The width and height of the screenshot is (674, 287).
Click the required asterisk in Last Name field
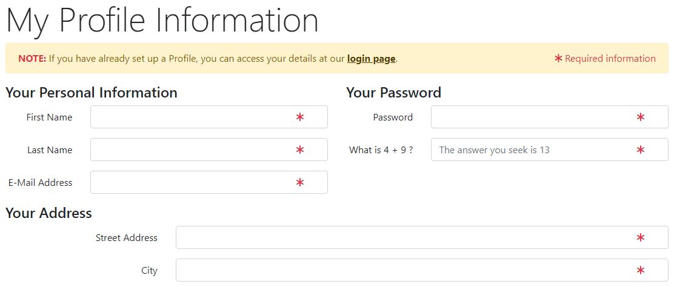click(300, 150)
